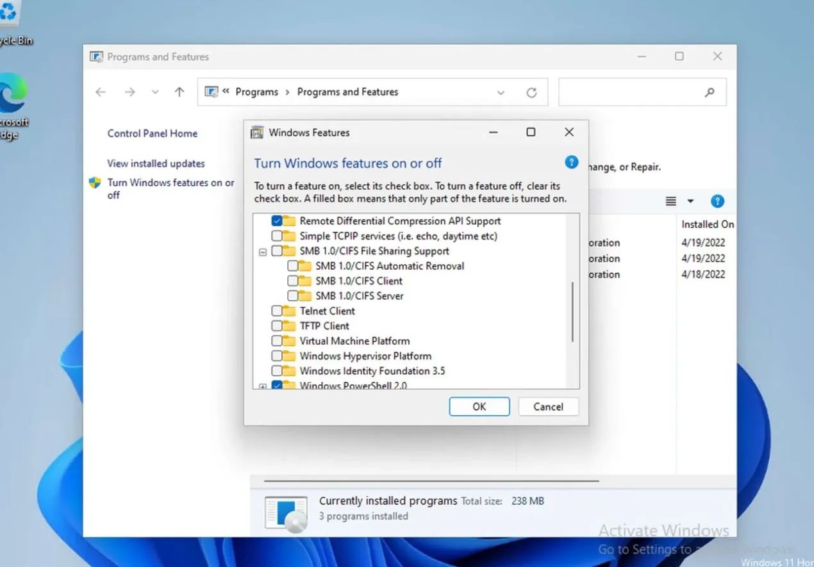
Task: Open the recent locations chevron
Action: (154, 92)
